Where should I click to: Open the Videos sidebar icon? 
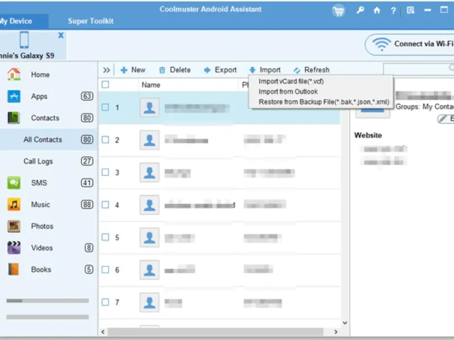pos(14,248)
